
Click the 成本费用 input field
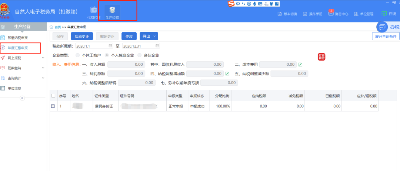278,65
